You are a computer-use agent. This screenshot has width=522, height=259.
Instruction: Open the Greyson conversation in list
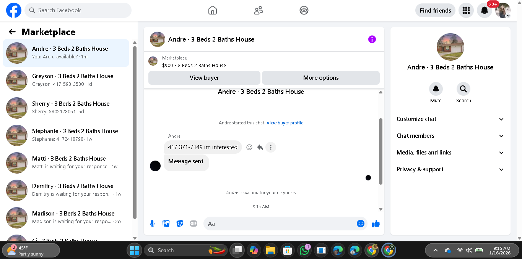(66, 80)
